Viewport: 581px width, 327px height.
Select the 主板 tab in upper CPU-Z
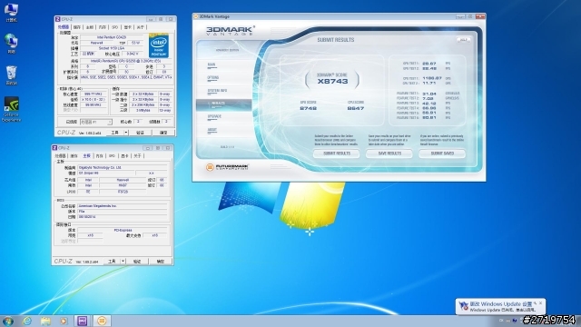click(x=89, y=27)
